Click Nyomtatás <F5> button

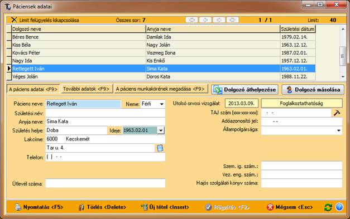pos(39,207)
